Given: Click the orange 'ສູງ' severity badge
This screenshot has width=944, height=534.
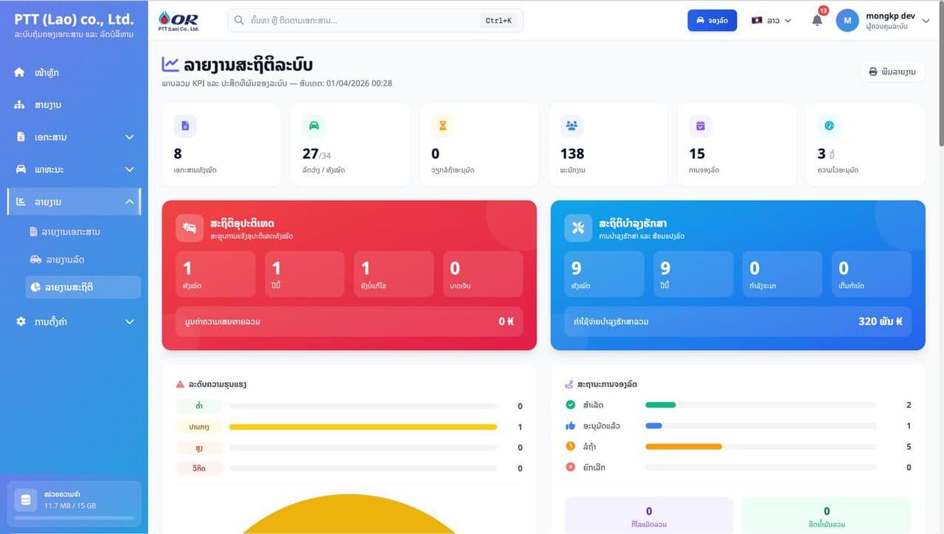Looking at the screenshot, I should pyautogui.click(x=199, y=448).
